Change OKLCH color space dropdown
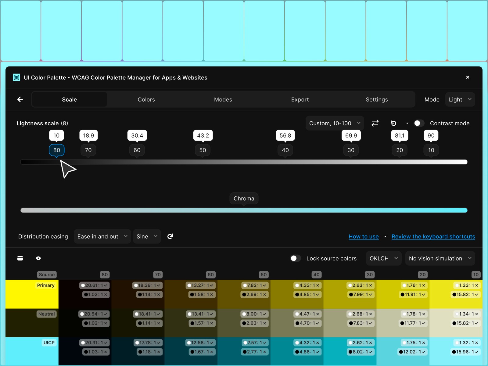The width and height of the screenshot is (488, 366). pos(383,258)
